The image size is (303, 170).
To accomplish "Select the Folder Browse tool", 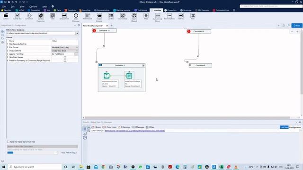I will coord(99,17).
